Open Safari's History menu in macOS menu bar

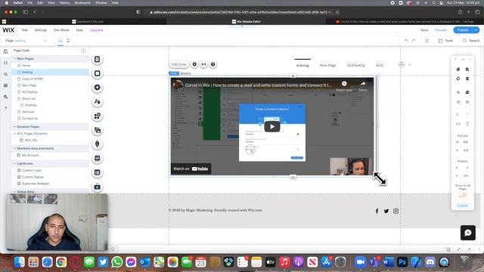coord(64,3)
